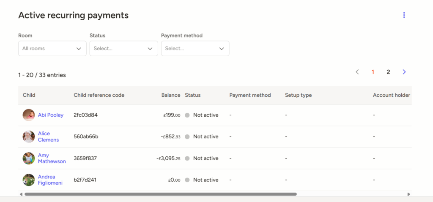Go to the previous page arrow
Screen dimensions: 433x202
point(357,72)
